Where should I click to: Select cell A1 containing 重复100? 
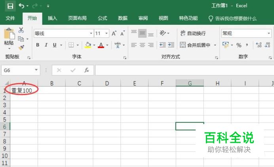(x=24, y=90)
